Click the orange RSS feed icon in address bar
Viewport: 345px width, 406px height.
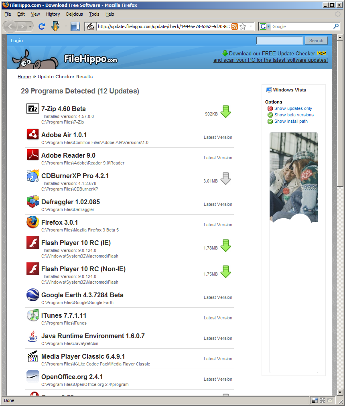point(234,26)
